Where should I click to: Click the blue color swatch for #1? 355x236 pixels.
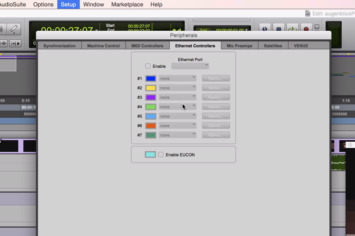[151, 78]
